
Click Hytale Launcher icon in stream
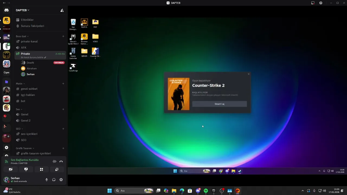(73, 53)
